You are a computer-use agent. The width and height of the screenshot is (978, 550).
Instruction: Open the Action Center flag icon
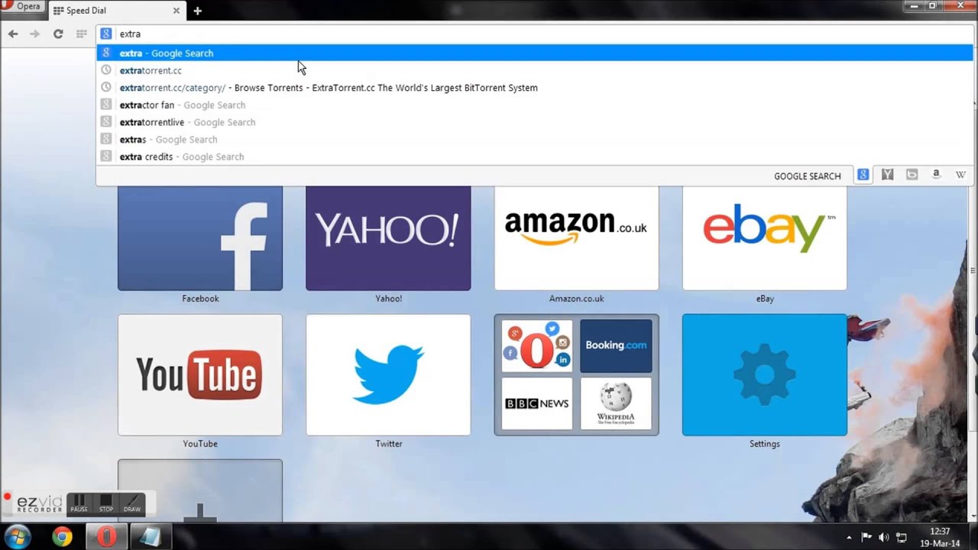click(x=866, y=538)
